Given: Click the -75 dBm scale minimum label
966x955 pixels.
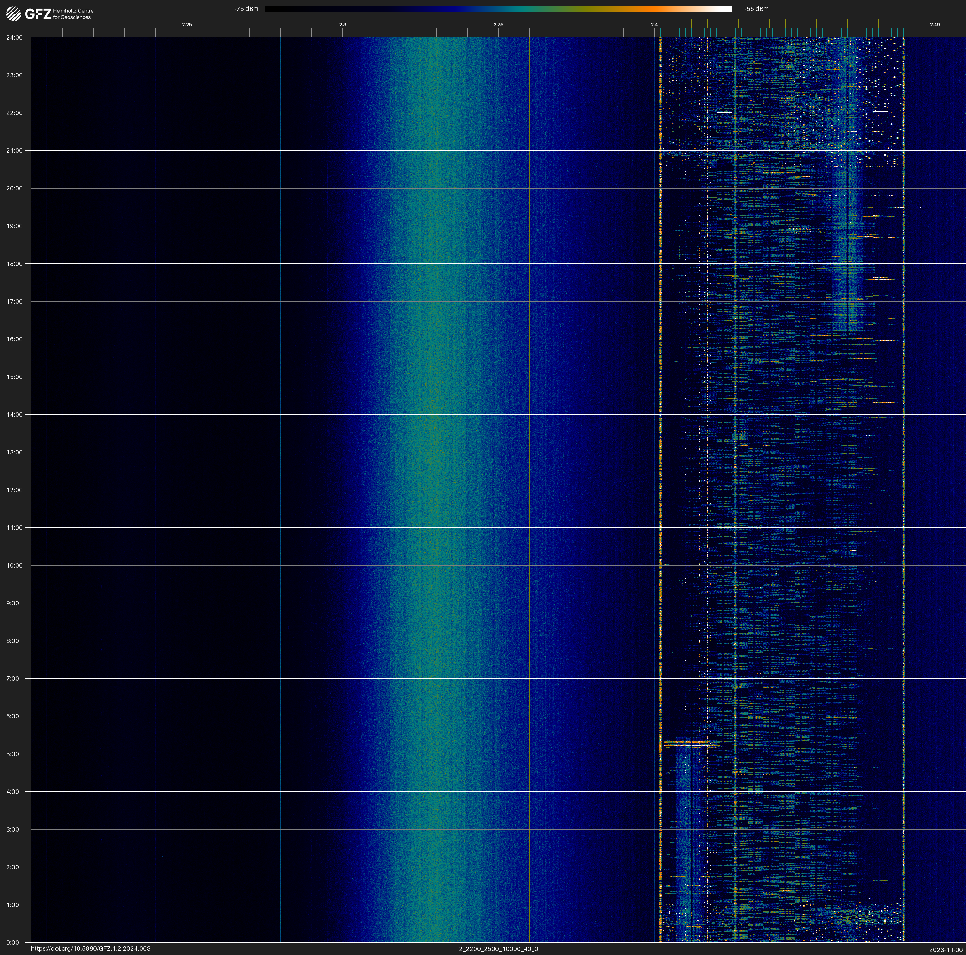Looking at the screenshot, I should tap(246, 9).
